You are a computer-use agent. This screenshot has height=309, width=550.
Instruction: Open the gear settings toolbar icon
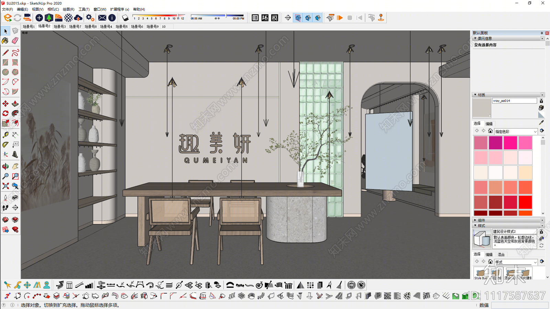90,18
